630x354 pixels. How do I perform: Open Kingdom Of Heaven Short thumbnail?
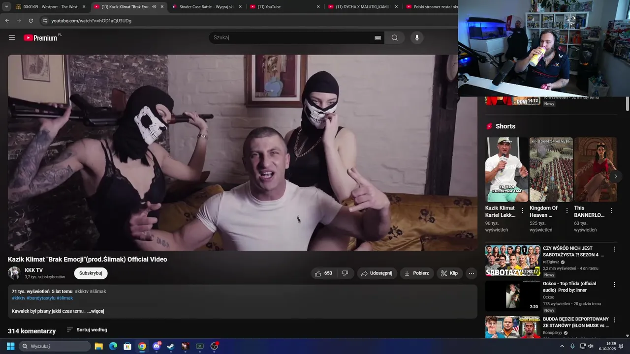(551, 170)
